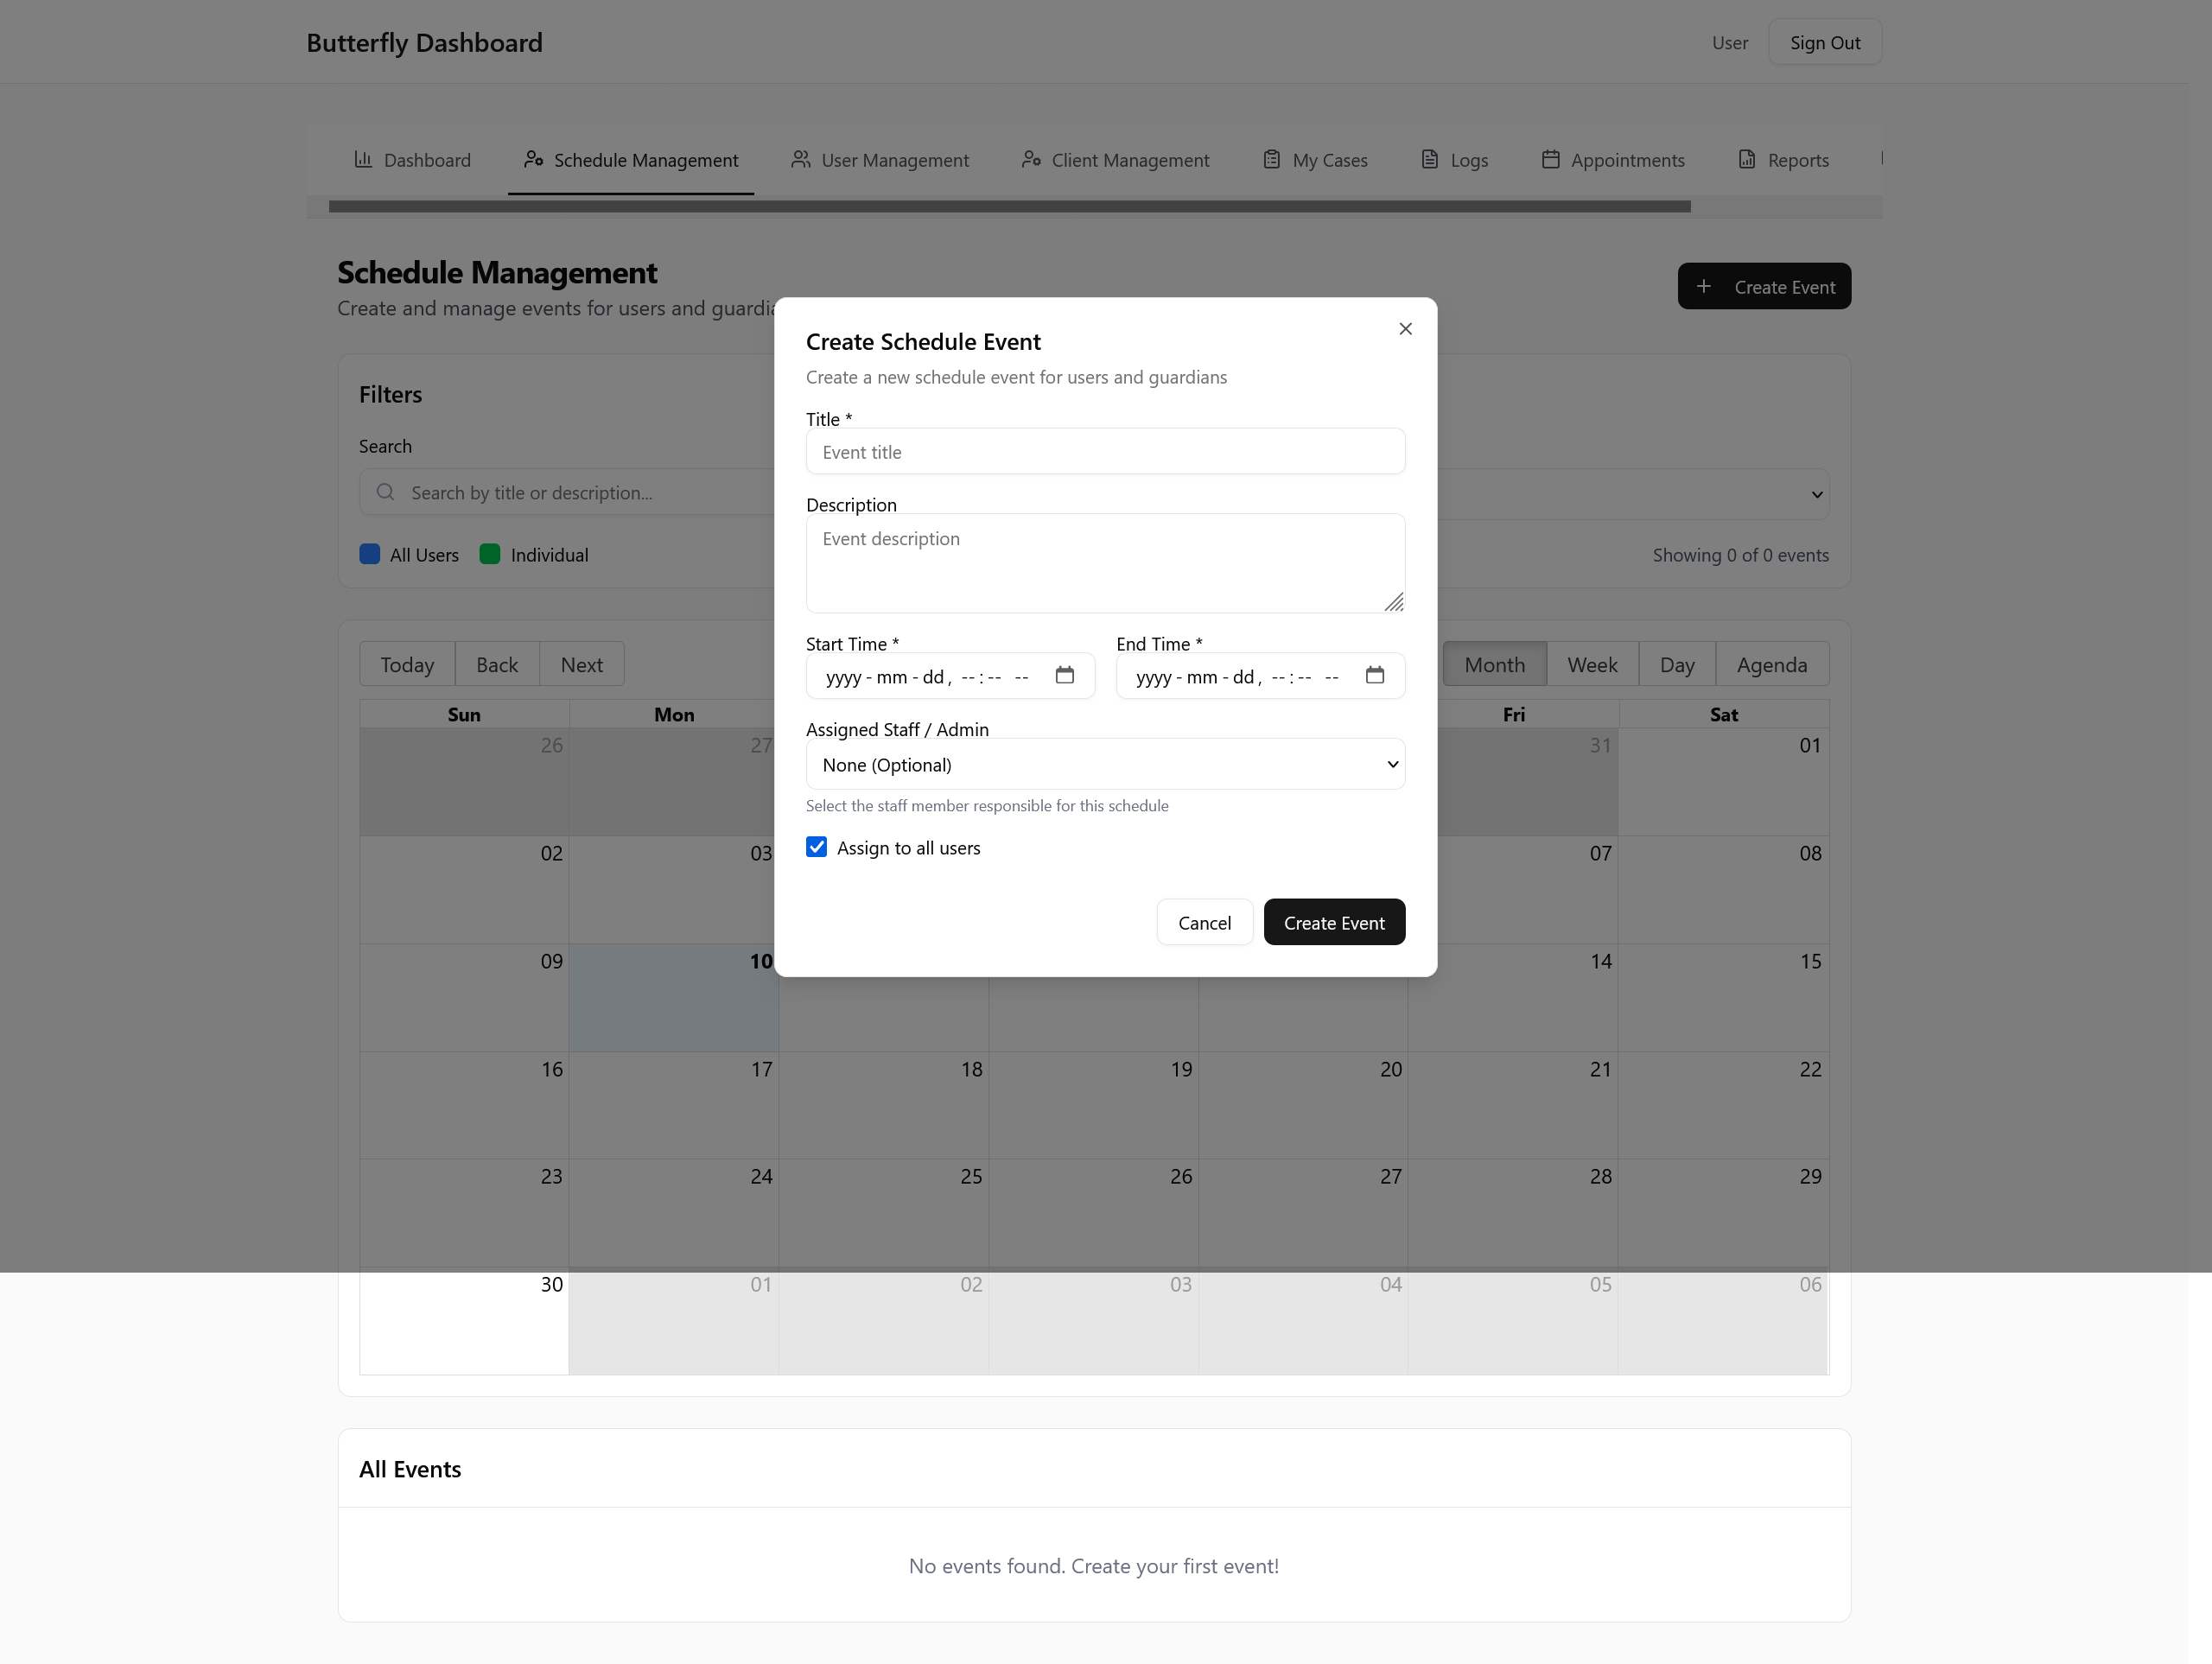
Task: Click the green Individual color swatch
Action: pyautogui.click(x=489, y=555)
